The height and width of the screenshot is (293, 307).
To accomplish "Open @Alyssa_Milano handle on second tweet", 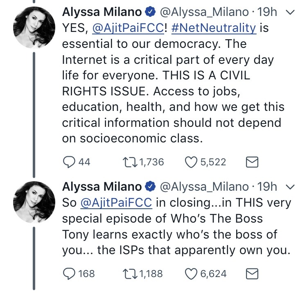I will point(203,187).
